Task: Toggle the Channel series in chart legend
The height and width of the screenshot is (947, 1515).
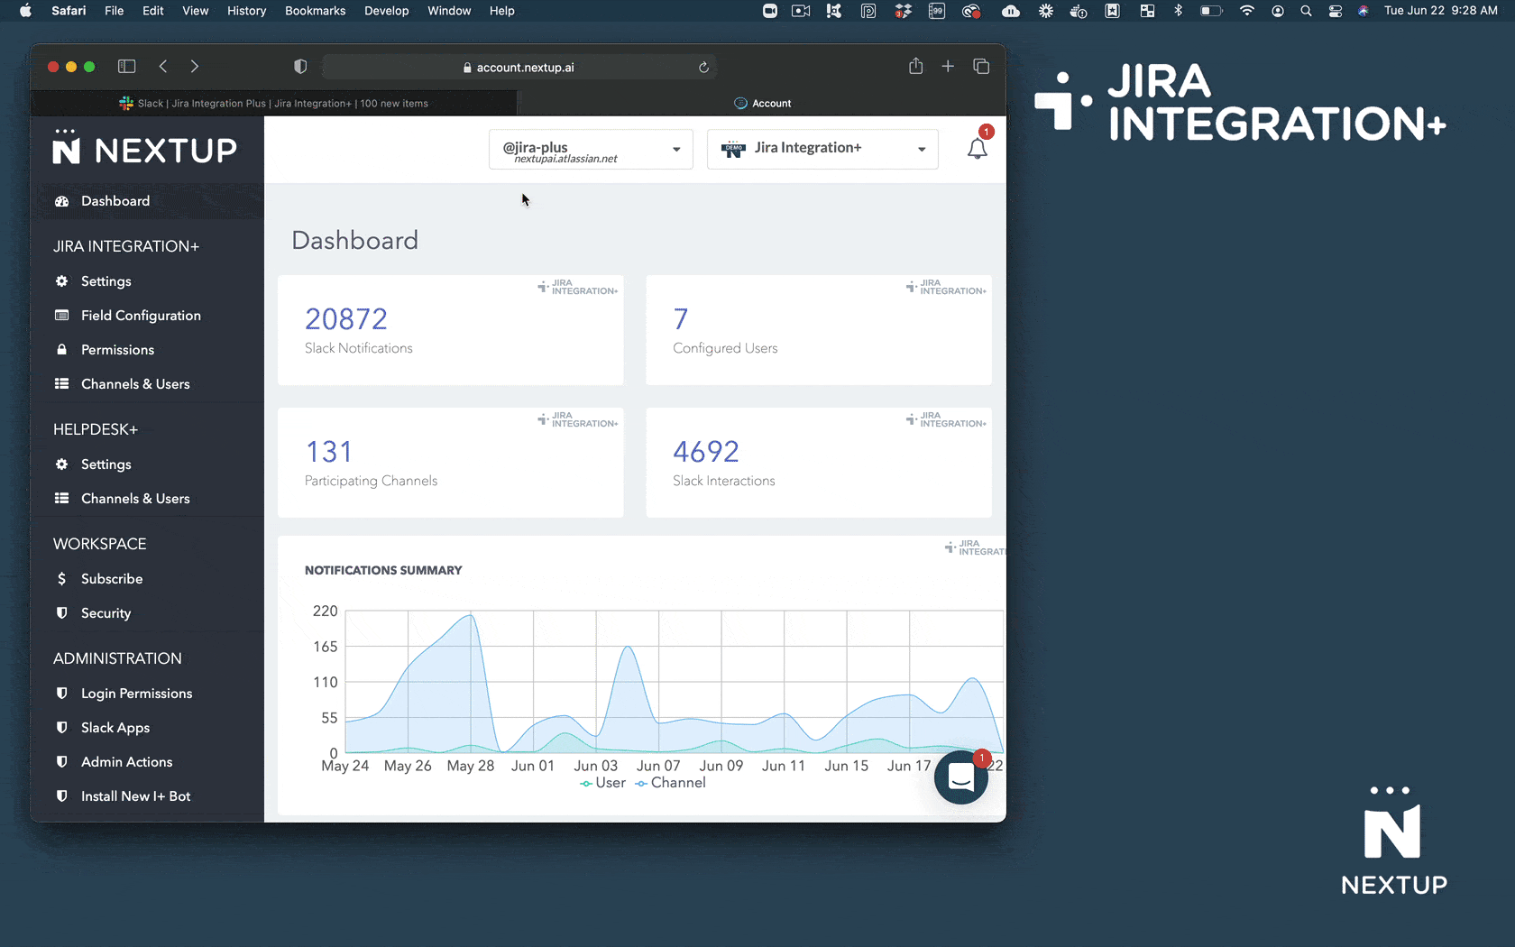Action: [x=670, y=783]
